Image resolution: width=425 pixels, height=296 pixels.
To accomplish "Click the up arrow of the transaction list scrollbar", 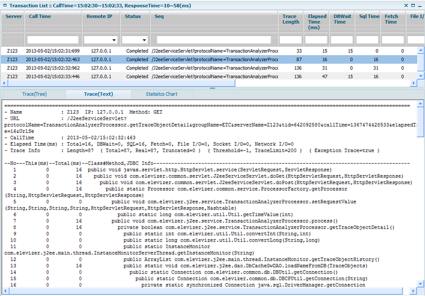I will 421,50.
